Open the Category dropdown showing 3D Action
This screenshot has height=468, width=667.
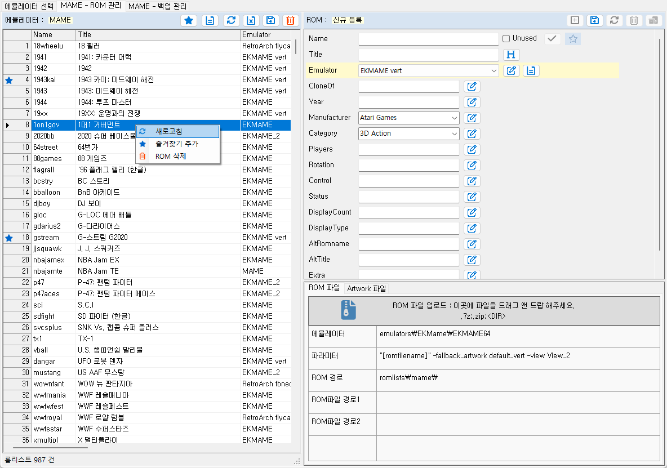coord(409,133)
